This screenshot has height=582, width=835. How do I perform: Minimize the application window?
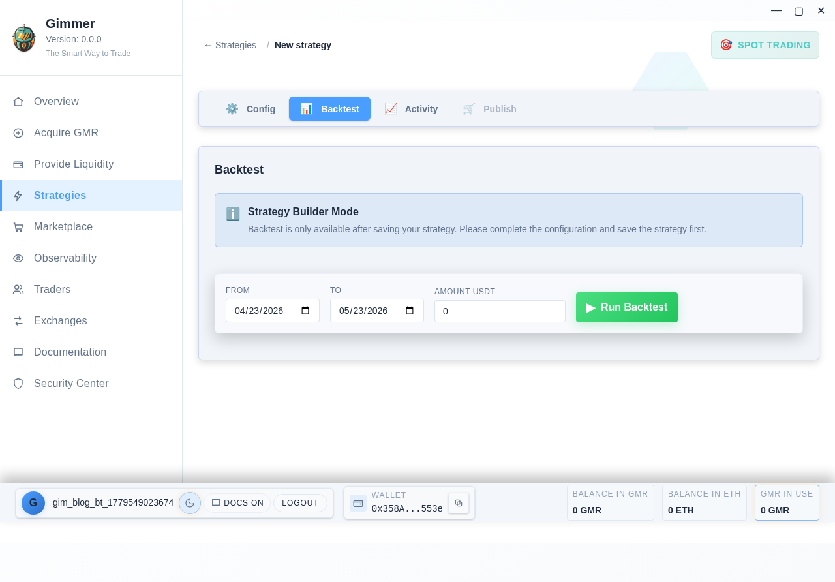pyautogui.click(x=776, y=10)
